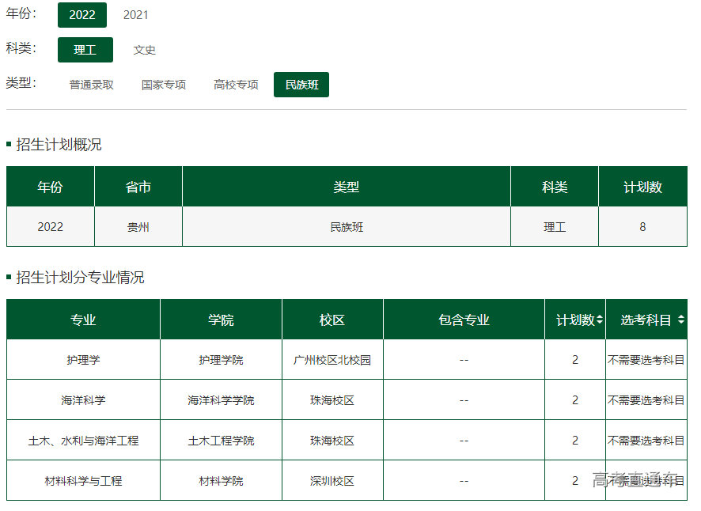The width and height of the screenshot is (701, 511).
Task: Click the 专业 column header
Action: 83,320
